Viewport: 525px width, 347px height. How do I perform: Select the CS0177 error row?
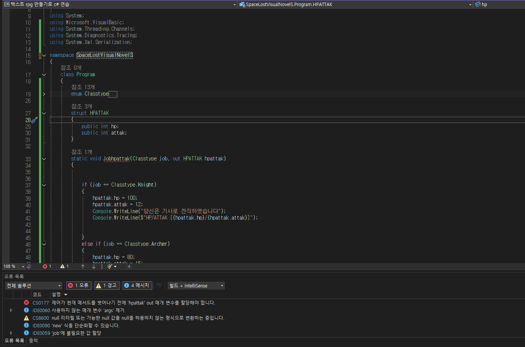pos(264,303)
